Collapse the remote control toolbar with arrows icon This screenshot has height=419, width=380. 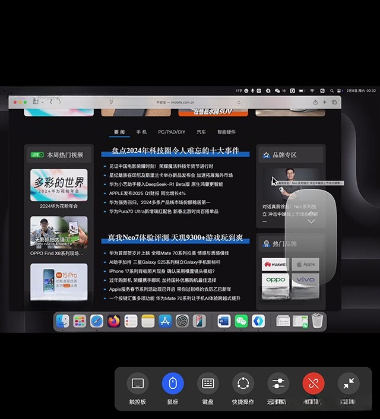click(349, 383)
